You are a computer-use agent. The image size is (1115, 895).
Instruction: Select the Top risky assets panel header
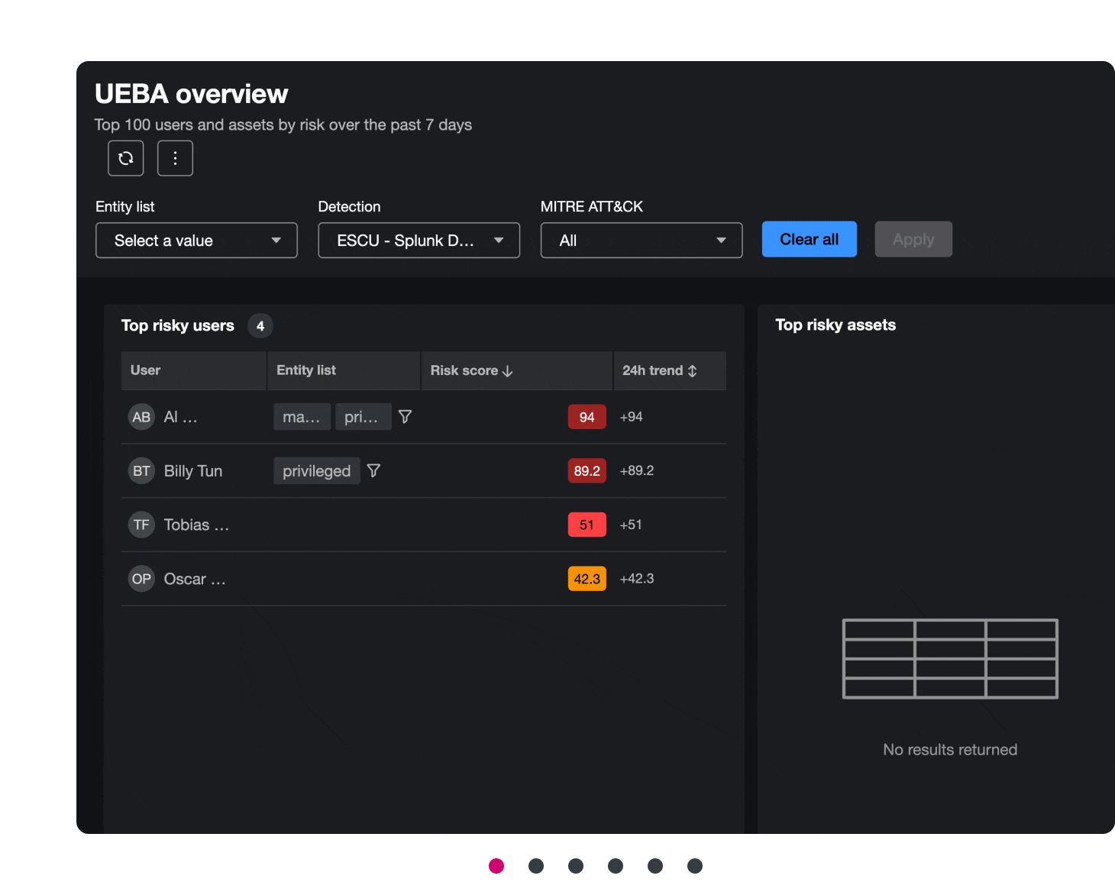(835, 325)
